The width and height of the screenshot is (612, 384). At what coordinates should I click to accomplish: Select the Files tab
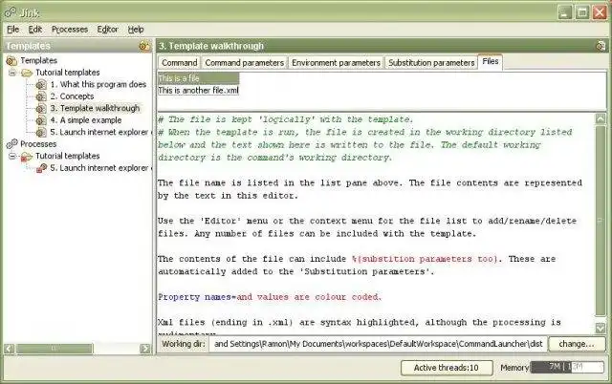coord(491,61)
